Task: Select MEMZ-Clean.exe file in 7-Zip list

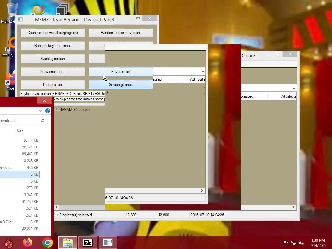Action: pos(73,110)
